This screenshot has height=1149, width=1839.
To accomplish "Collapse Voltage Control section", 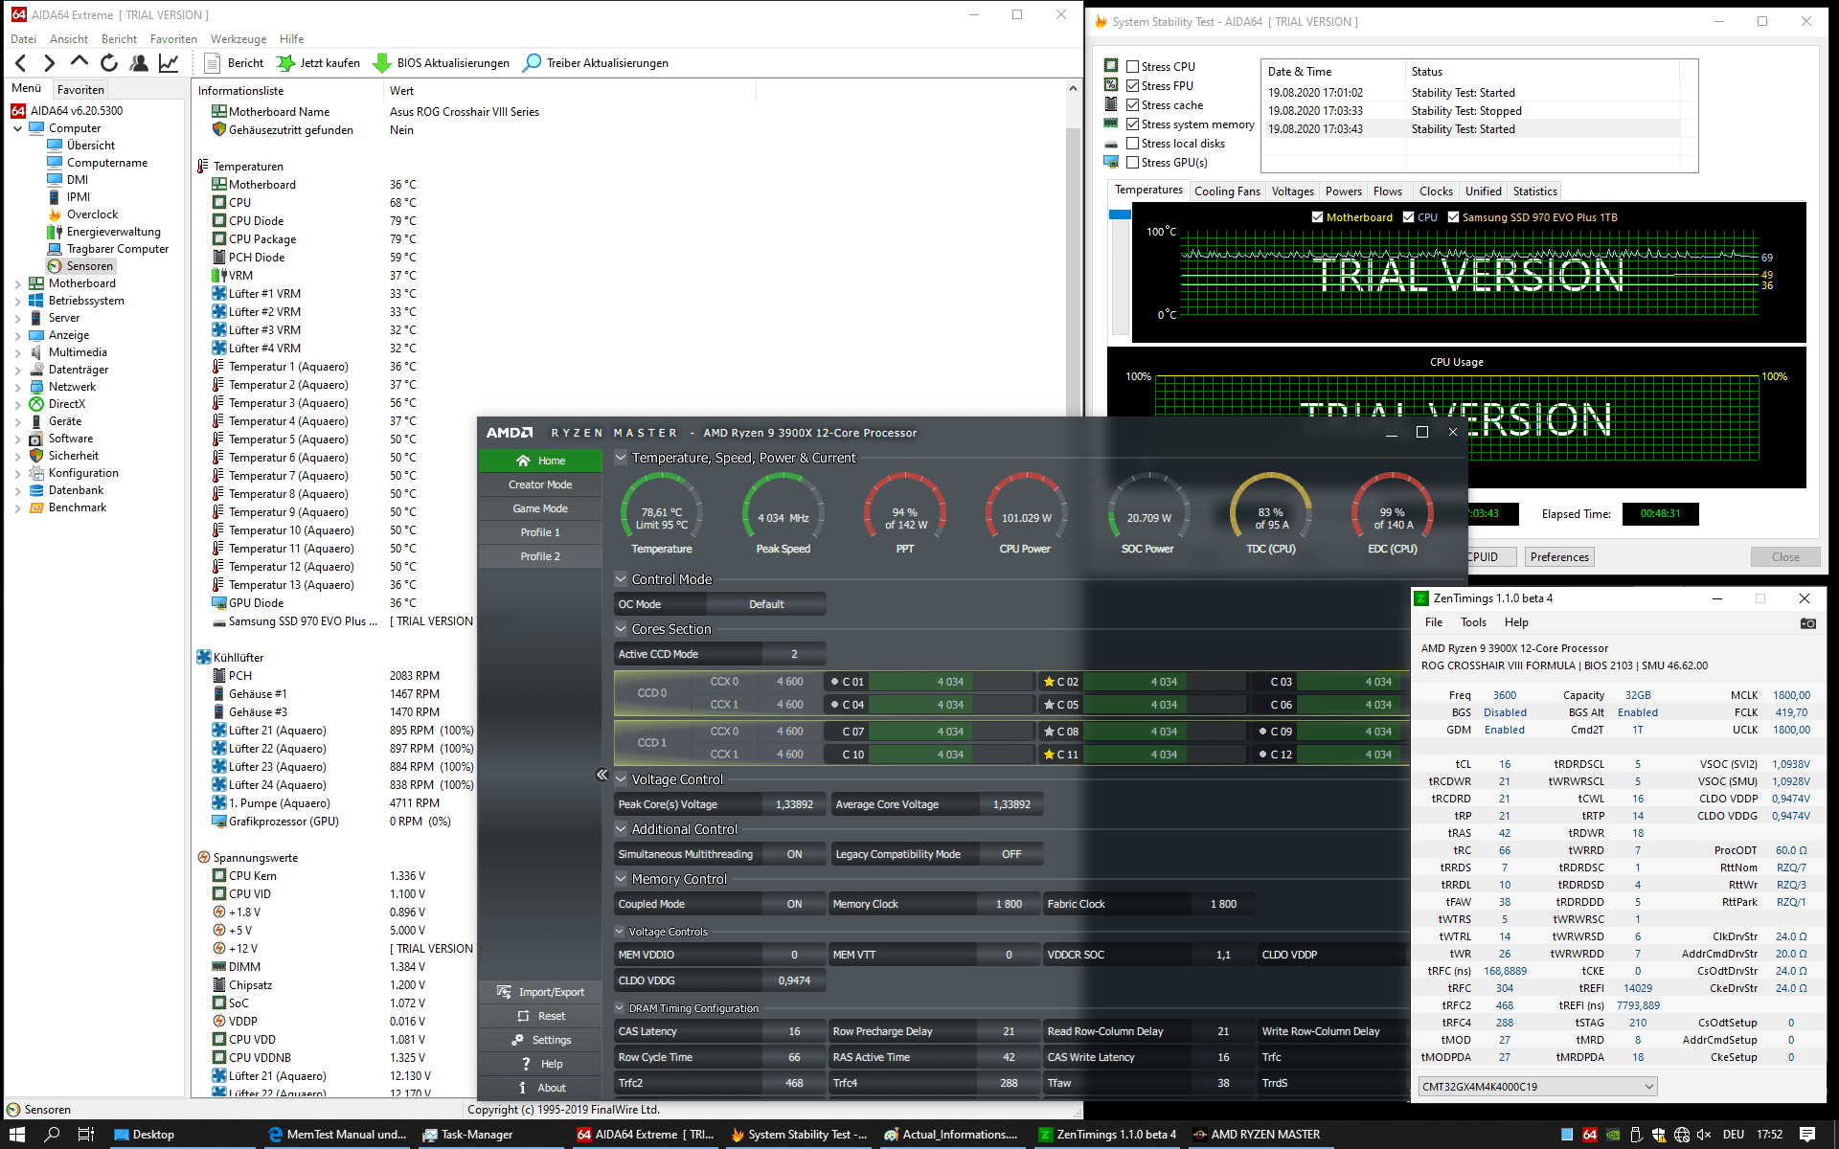I will click(621, 779).
